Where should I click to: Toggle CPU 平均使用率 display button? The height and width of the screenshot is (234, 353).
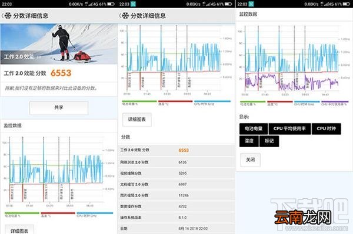click(x=289, y=129)
